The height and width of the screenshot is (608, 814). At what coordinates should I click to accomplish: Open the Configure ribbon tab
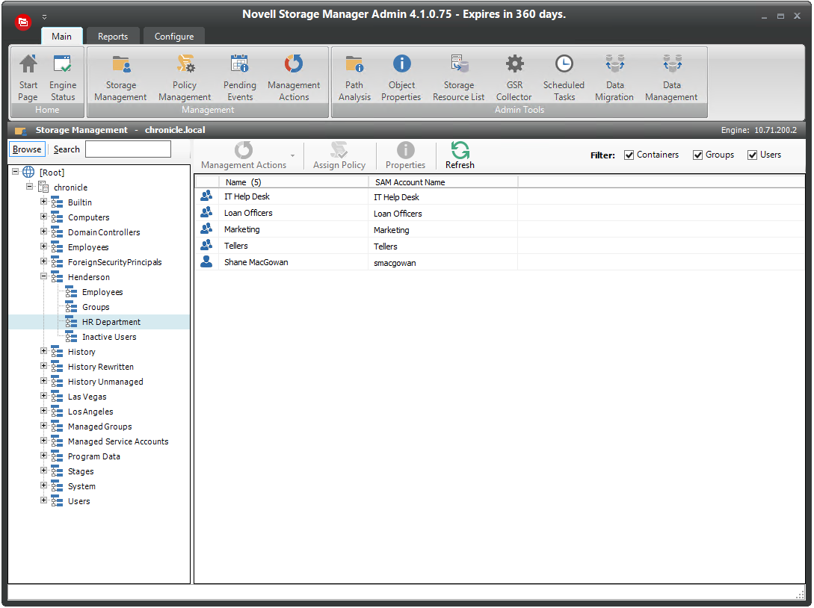(x=174, y=36)
